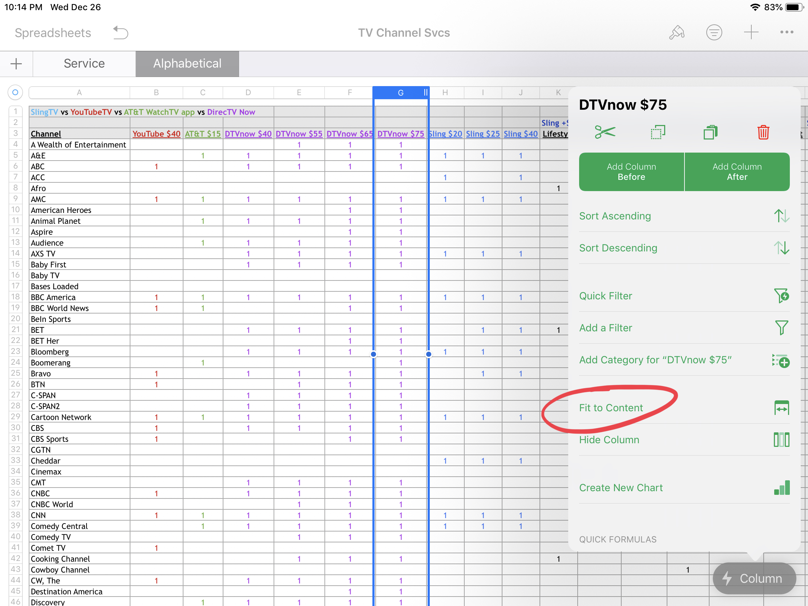Tap the Fit to Content width icon
The height and width of the screenshot is (606, 808).
781,408
